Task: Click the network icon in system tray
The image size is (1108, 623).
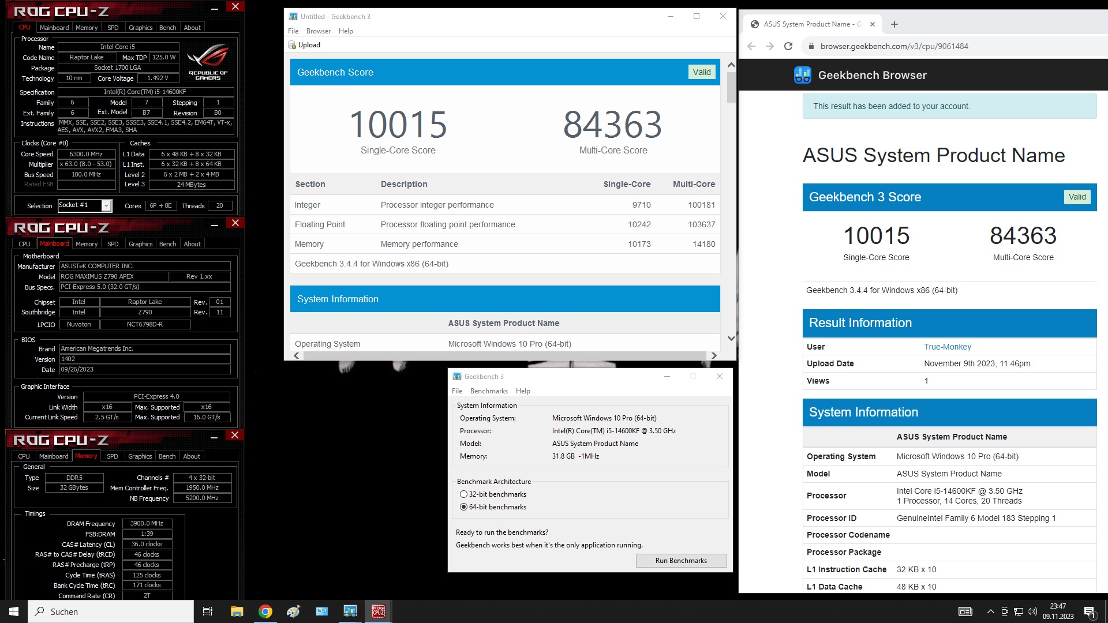Action: click(x=1019, y=611)
